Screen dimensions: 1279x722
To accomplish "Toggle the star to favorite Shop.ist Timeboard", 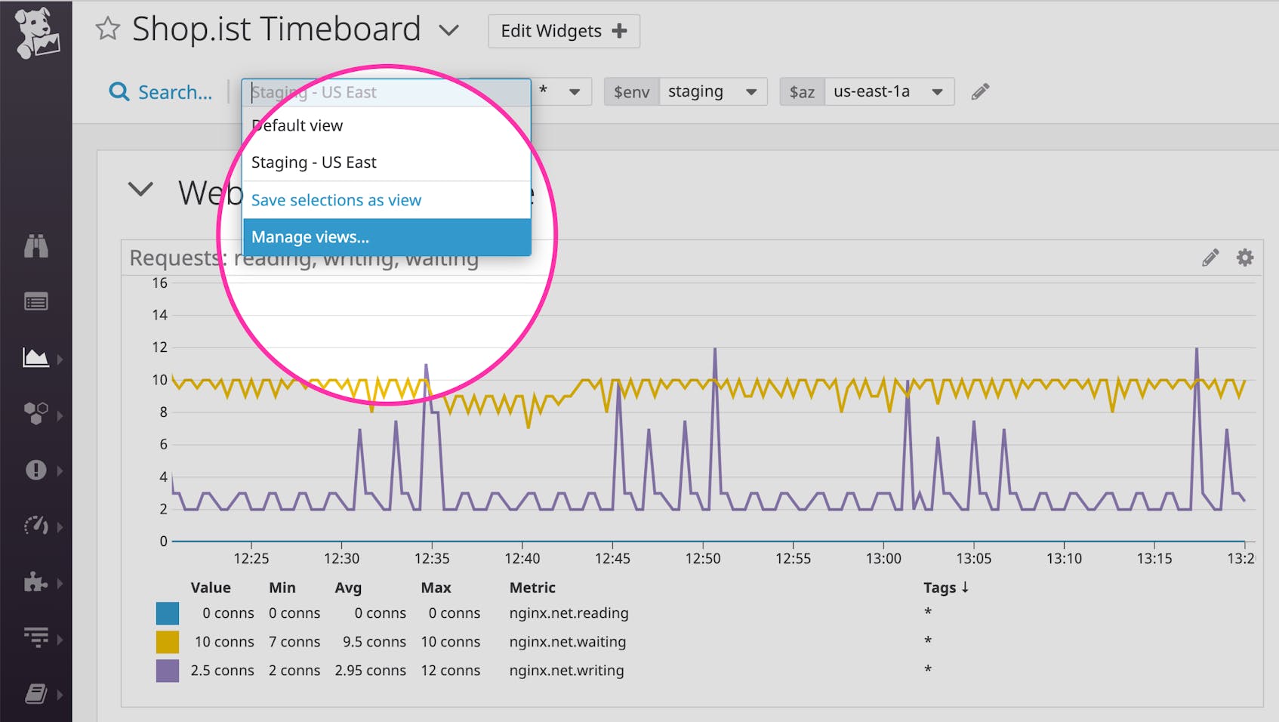I will 108,29.
